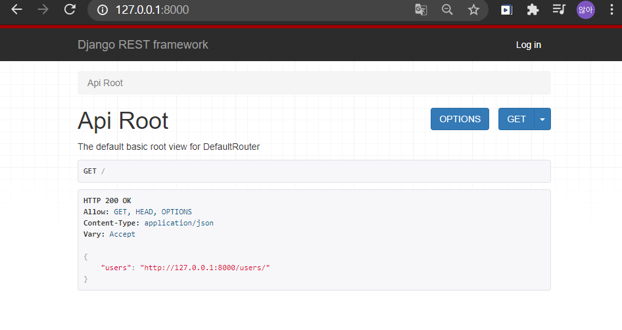Click the GET button
Screen dimensions: 622x330
[517, 119]
